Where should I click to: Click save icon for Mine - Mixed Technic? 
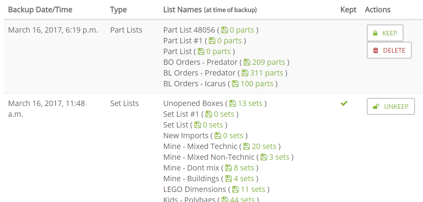(247, 146)
